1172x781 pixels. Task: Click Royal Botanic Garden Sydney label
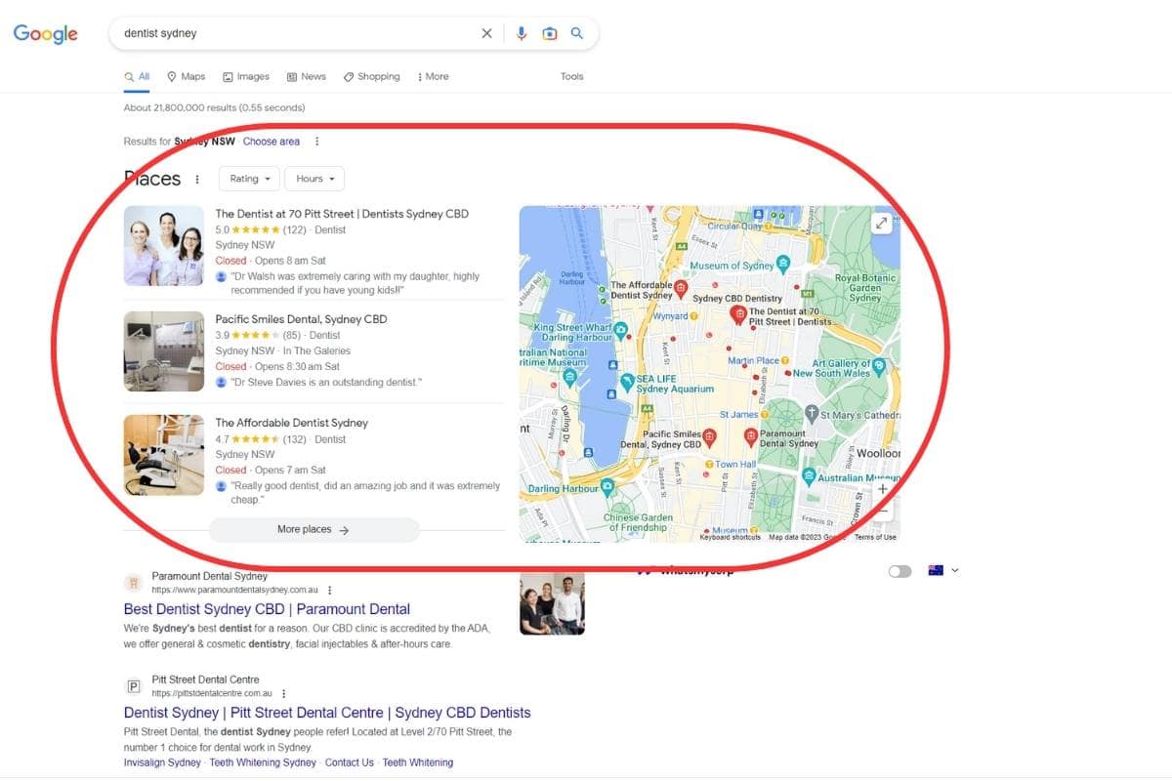tap(864, 288)
